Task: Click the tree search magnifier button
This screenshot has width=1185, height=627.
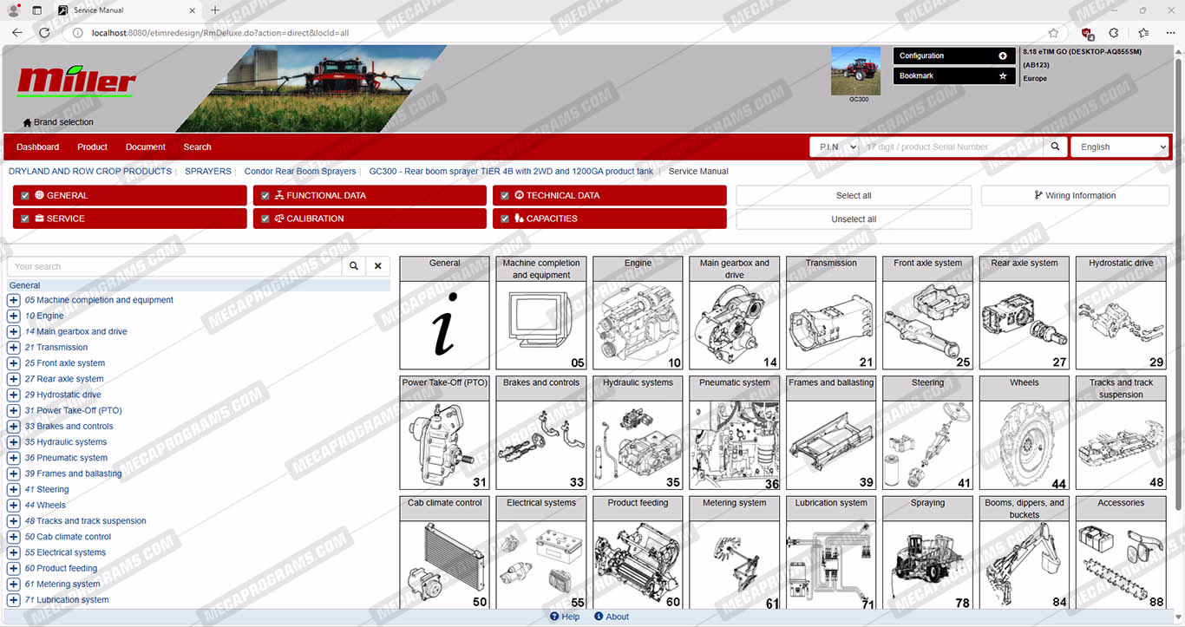Action: click(x=353, y=266)
